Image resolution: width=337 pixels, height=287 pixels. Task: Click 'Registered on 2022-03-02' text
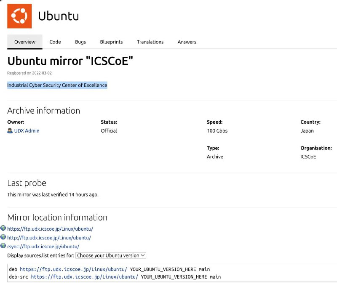click(29, 73)
